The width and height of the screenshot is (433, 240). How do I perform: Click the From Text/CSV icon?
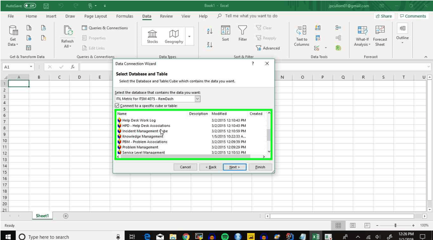coord(29,28)
